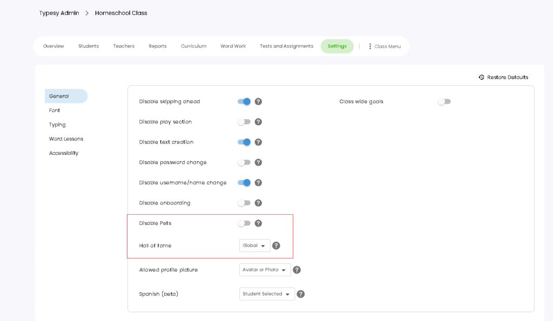Enable the Disable play section toggle
This screenshot has width=553, height=321.
pos(244,122)
